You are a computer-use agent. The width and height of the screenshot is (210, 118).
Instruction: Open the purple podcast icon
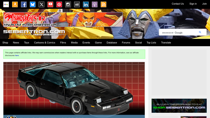click(x=94, y=4)
